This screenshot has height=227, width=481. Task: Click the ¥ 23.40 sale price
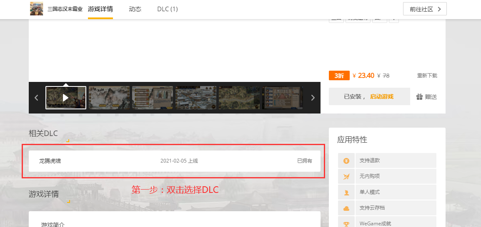(x=363, y=76)
